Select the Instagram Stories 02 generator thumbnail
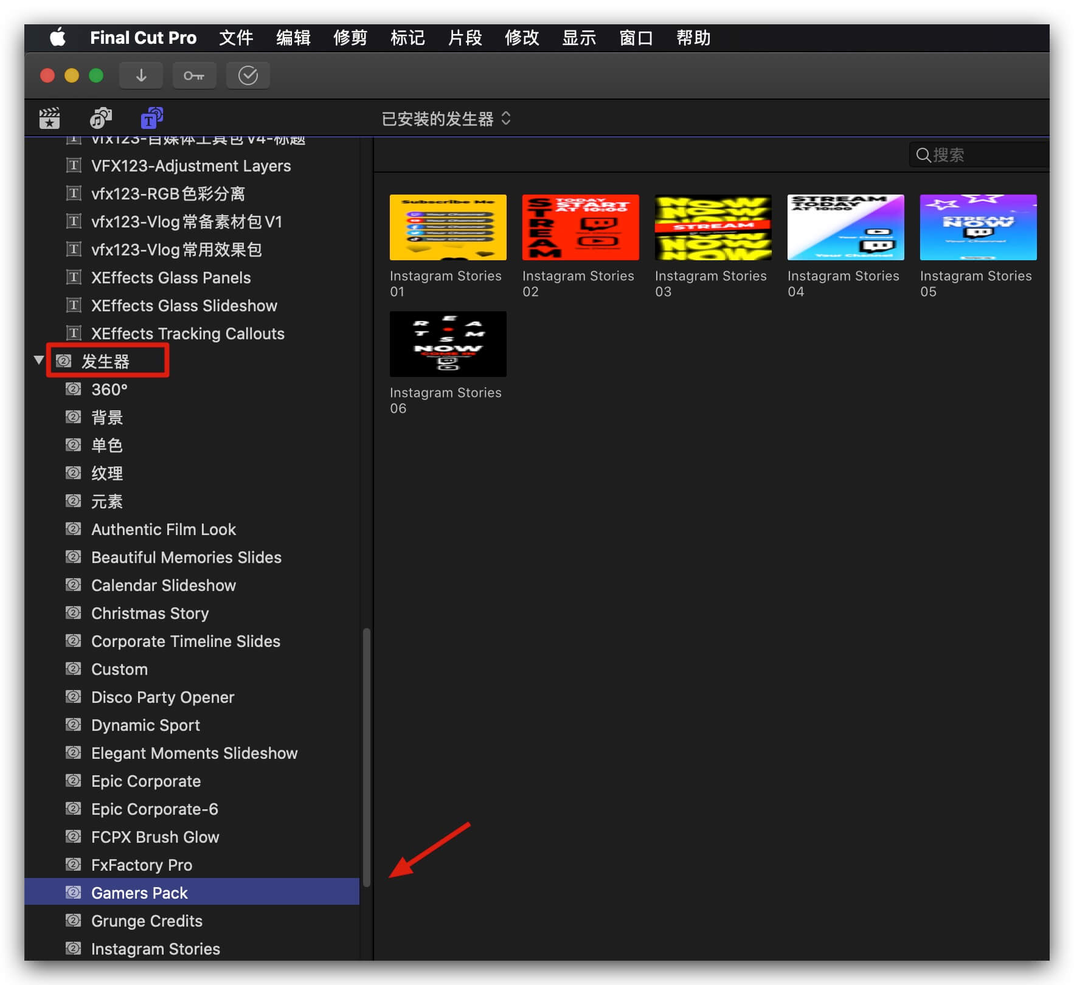 (x=581, y=227)
